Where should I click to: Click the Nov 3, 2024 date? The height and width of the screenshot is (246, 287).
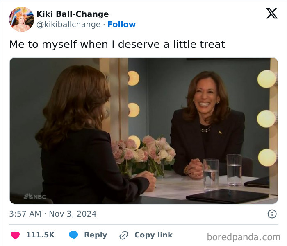click(73, 214)
